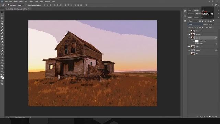Image resolution: width=220 pixels, height=124 pixels.
Task: Hide the selected Cutout2 layer eye
Action: pos(189,38)
